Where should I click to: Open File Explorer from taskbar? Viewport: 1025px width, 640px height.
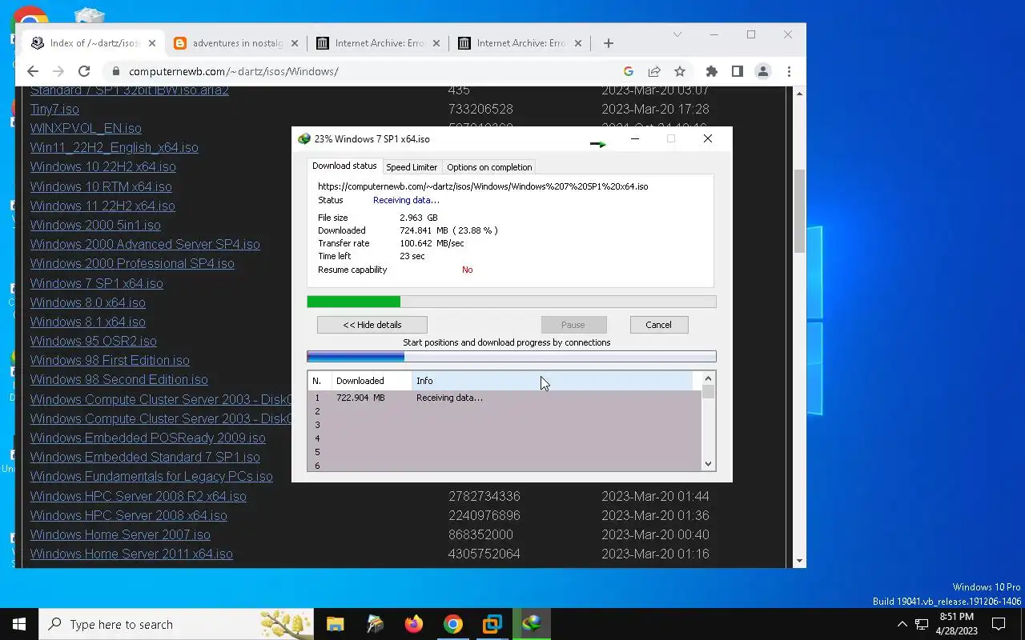click(x=335, y=624)
